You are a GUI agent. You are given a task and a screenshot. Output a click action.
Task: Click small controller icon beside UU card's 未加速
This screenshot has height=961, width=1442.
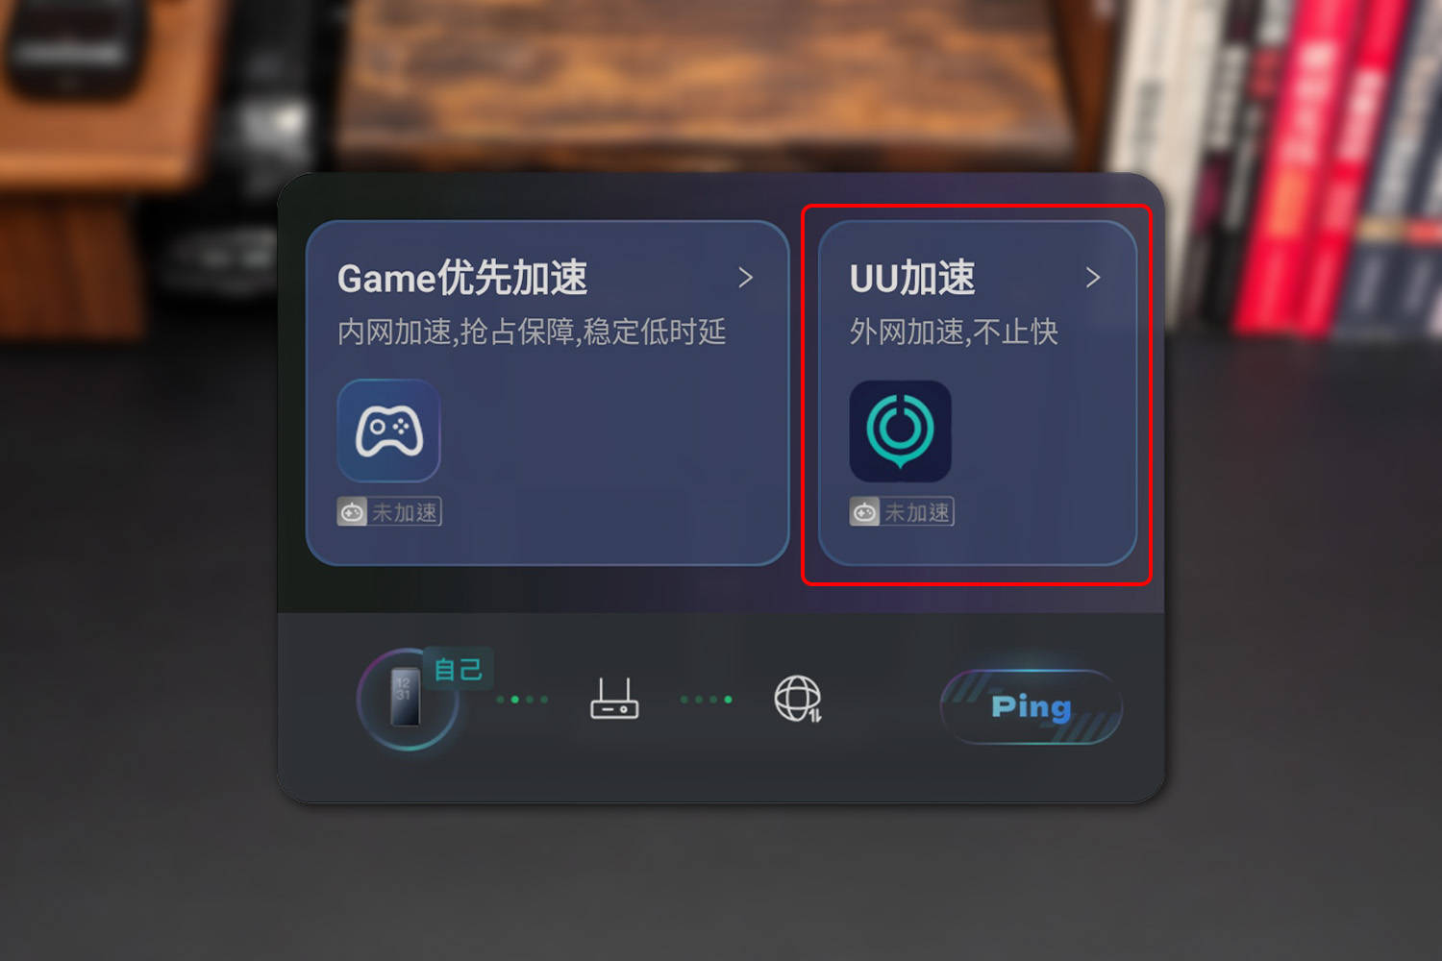(864, 512)
